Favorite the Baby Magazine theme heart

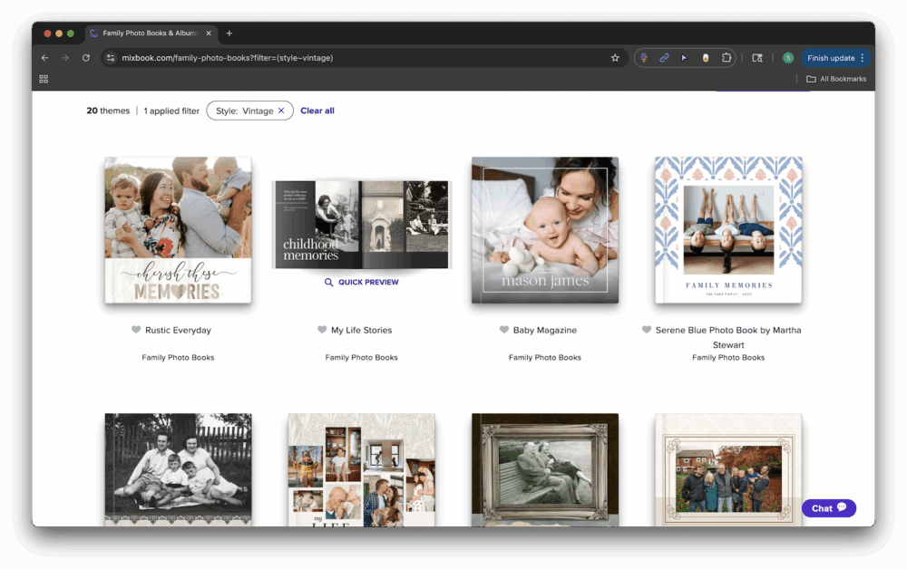coord(503,330)
